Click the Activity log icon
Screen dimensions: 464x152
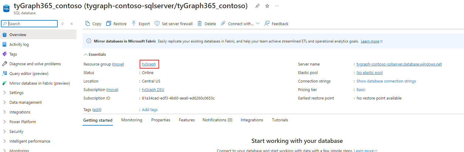click(x=5, y=44)
